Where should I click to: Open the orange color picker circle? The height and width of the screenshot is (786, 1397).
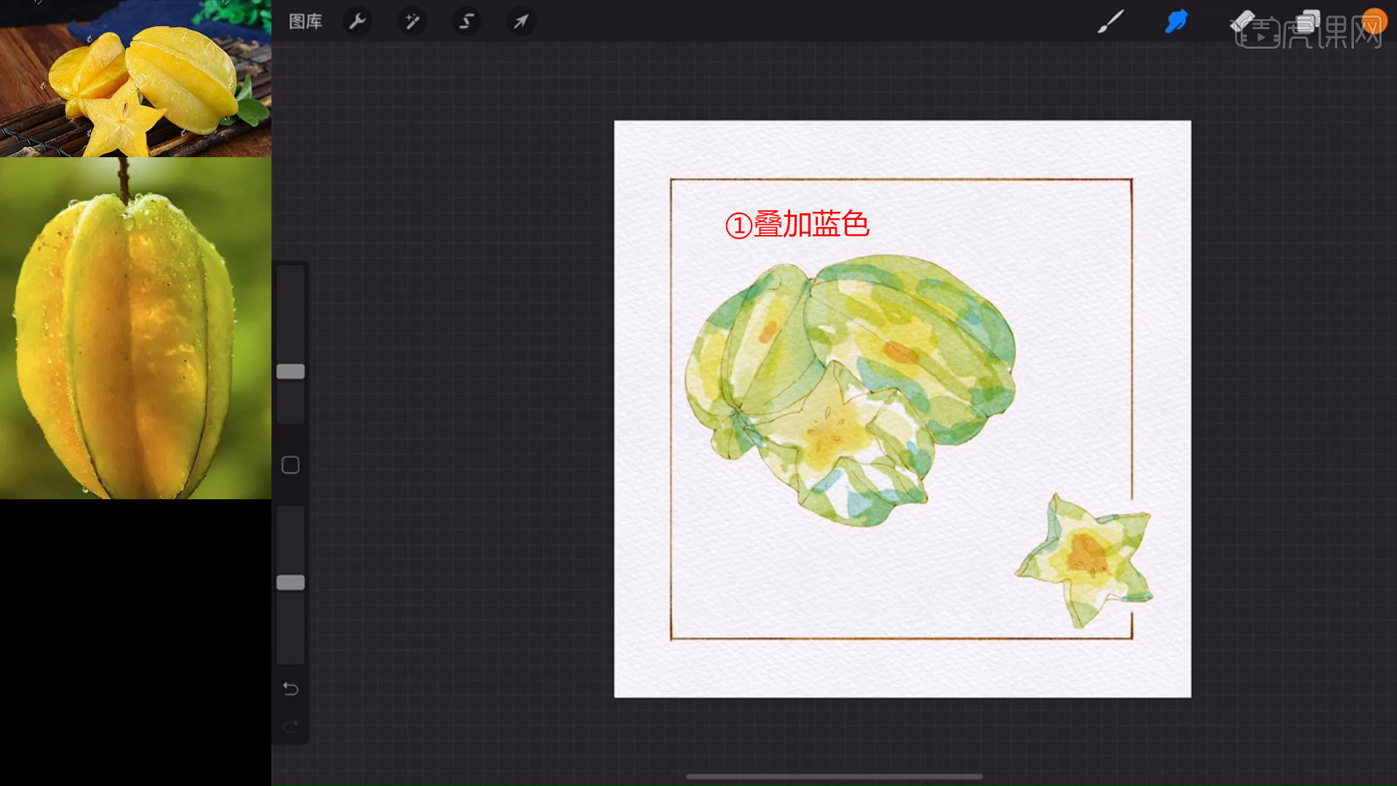(1374, 22)
